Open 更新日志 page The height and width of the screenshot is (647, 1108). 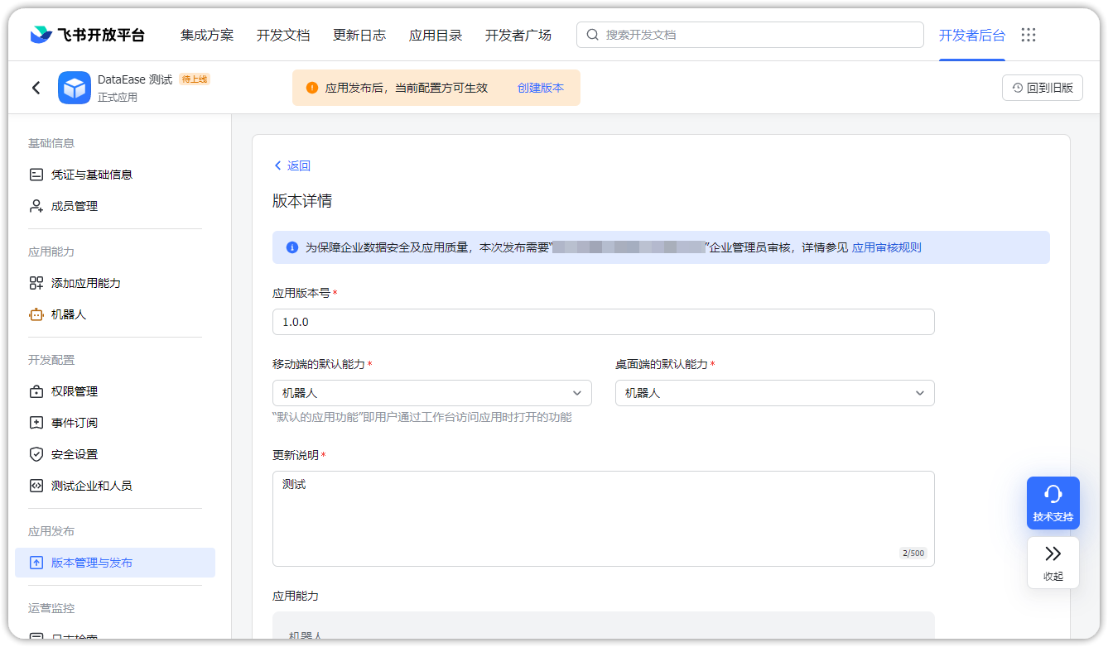[359, 35]
